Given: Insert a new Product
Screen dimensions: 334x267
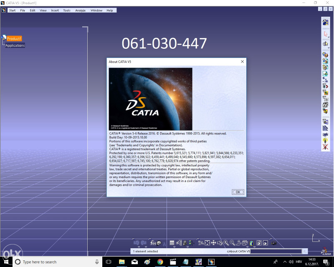Looking at the screenshot, I should 325,61.
